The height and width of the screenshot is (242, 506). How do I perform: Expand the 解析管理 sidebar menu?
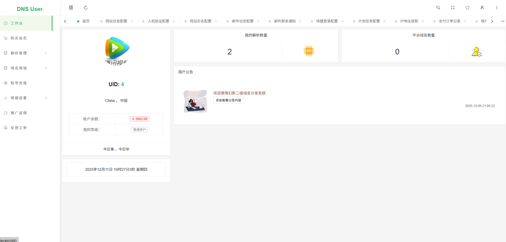(x=26, y=53)
